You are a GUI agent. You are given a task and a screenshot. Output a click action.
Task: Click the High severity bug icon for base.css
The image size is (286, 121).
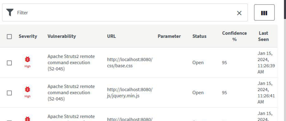(27, 59)
